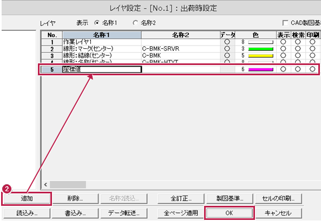
Task: Open the 製図基準 button
Action: [x=230, y=198]
